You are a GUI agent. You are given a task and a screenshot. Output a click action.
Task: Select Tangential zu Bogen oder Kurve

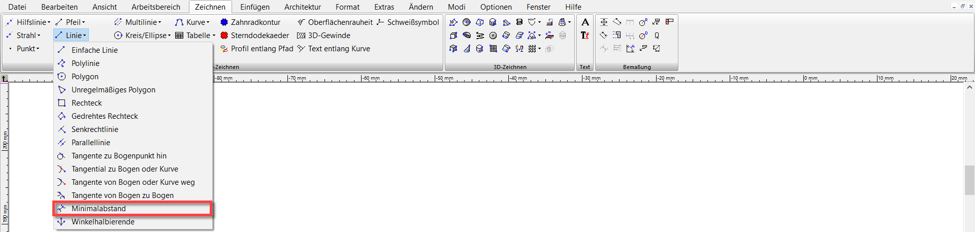click(134, 169)
